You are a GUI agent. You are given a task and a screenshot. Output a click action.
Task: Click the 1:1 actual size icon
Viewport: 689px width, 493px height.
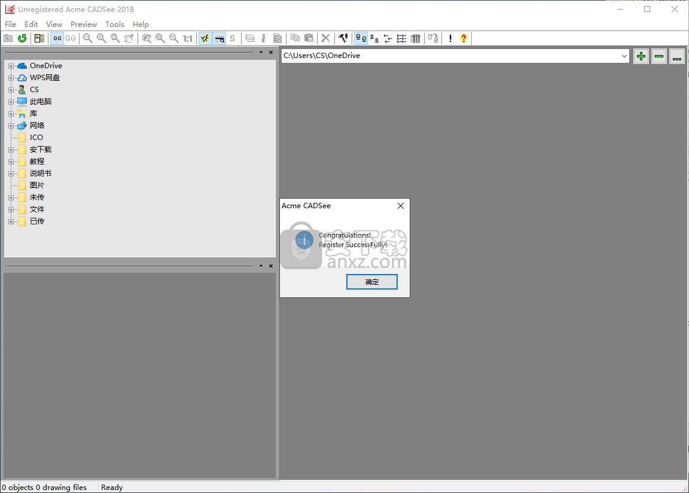tap(188, 39)
